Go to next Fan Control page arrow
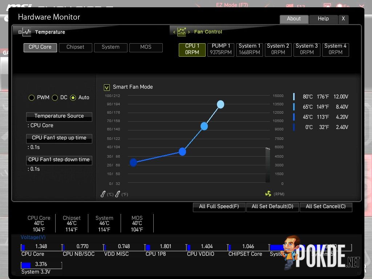372x279 pixels. point(189,32)
